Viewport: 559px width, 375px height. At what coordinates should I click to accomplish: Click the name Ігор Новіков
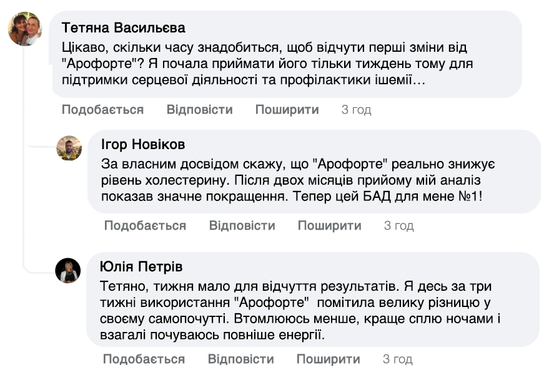tap(142, 145)
